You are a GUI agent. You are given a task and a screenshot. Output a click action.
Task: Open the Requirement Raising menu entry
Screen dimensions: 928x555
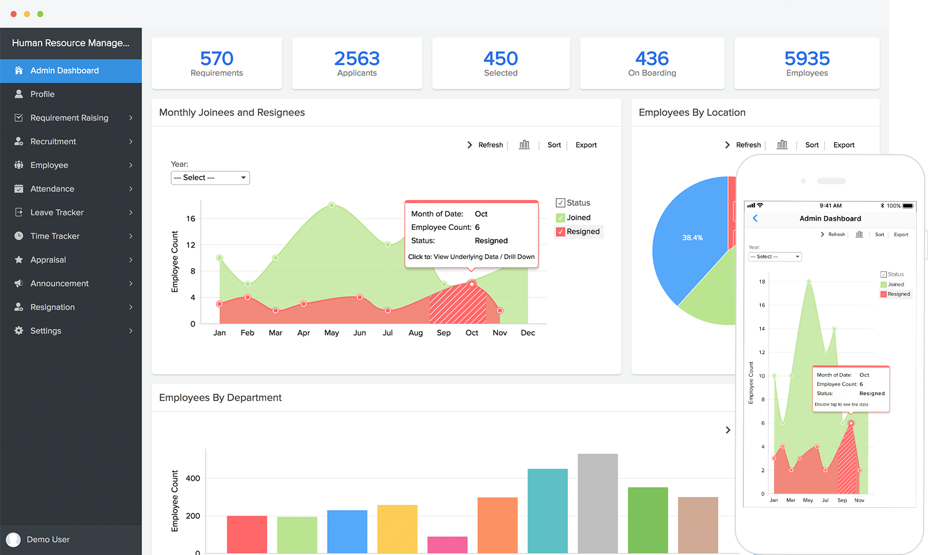point(69,118)
